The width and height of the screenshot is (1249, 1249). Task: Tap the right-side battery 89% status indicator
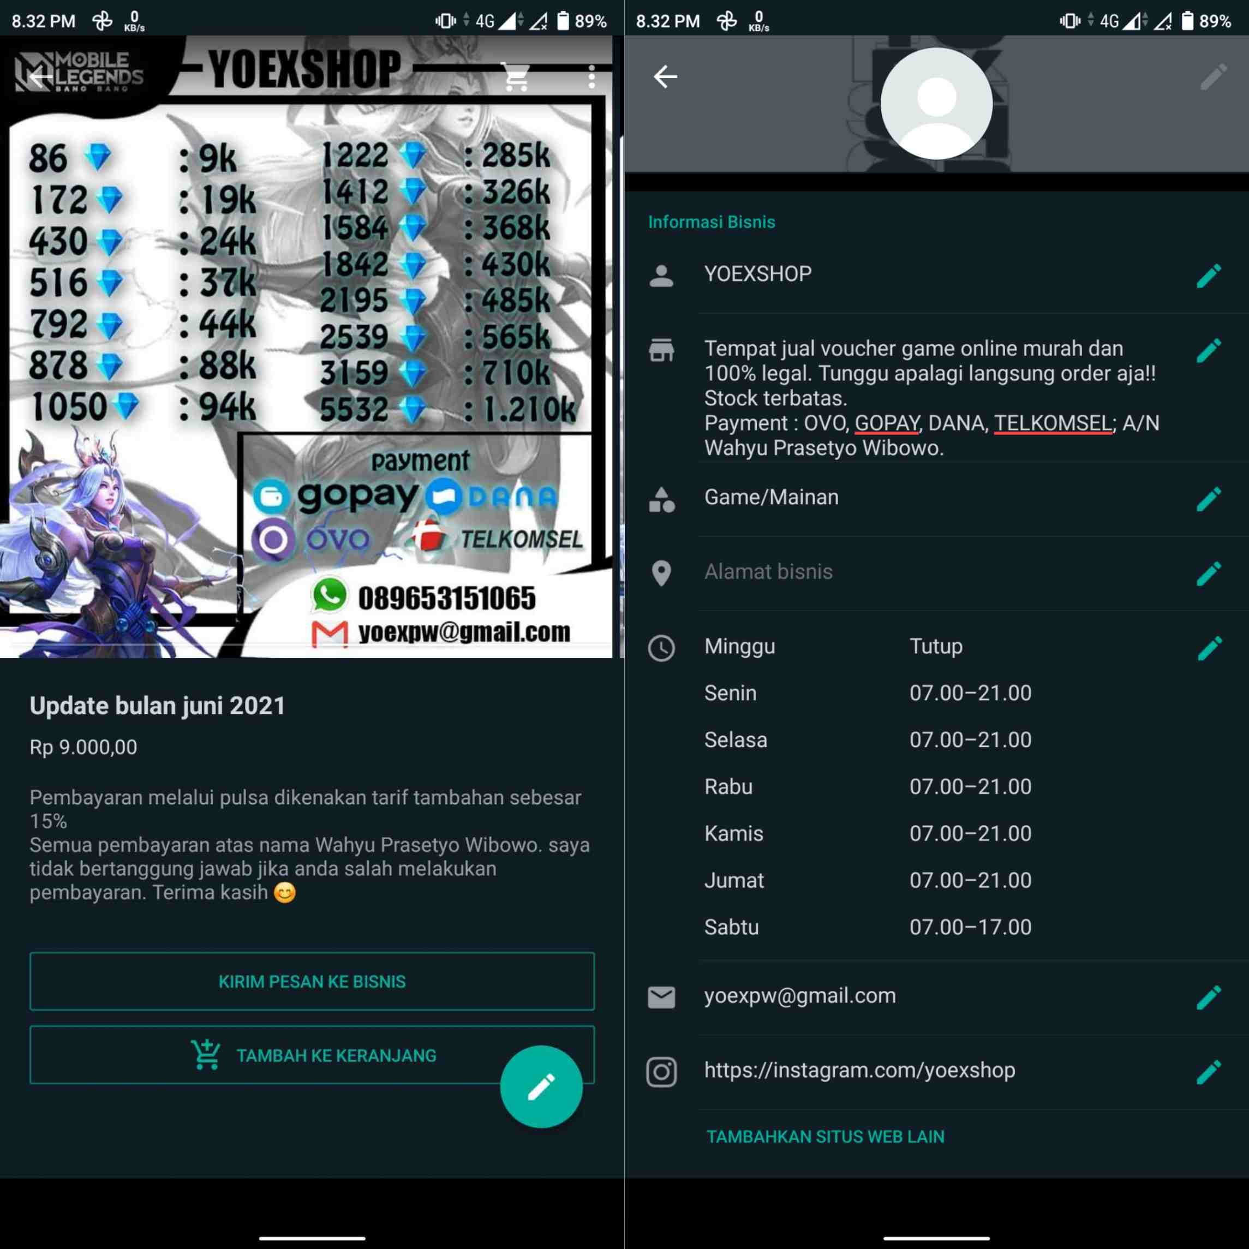(x=1206, y=21)
